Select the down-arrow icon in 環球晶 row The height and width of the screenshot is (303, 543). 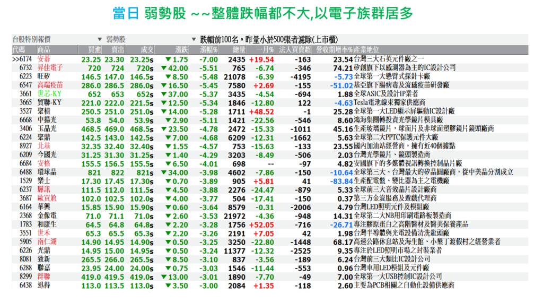pyautogui.click(x=164, y=172)
